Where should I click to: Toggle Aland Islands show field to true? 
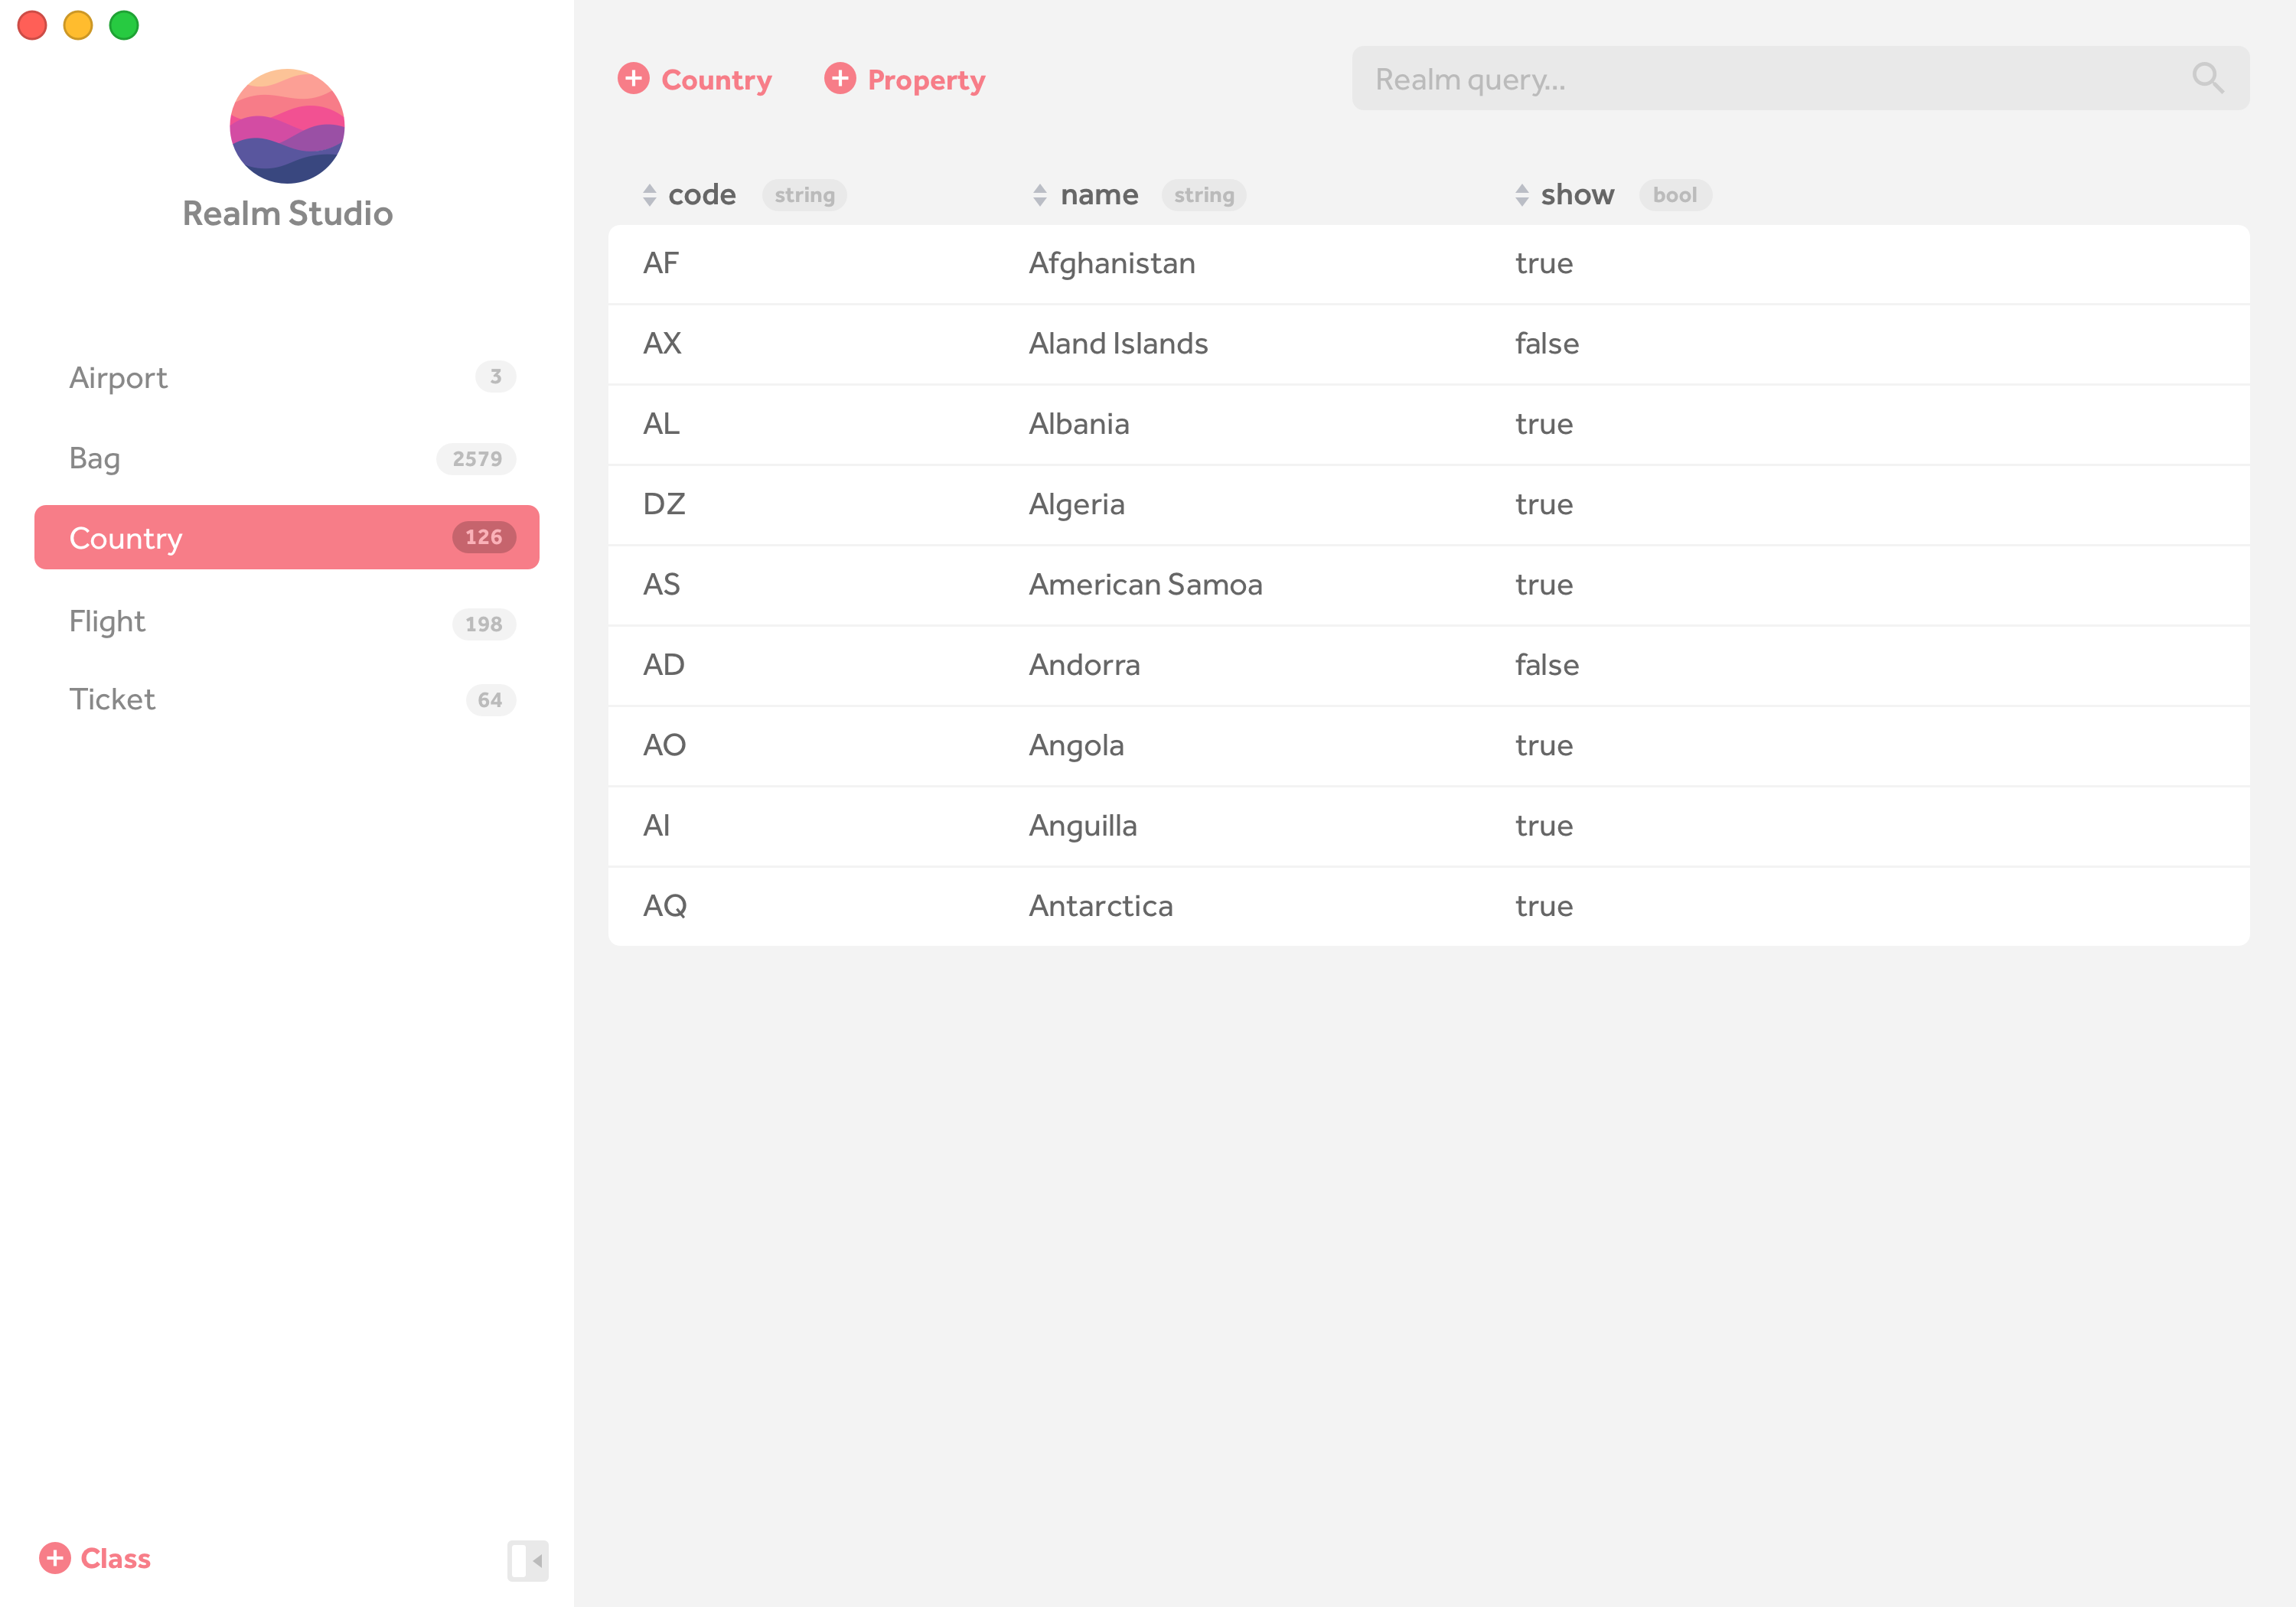coord(1547,344)
